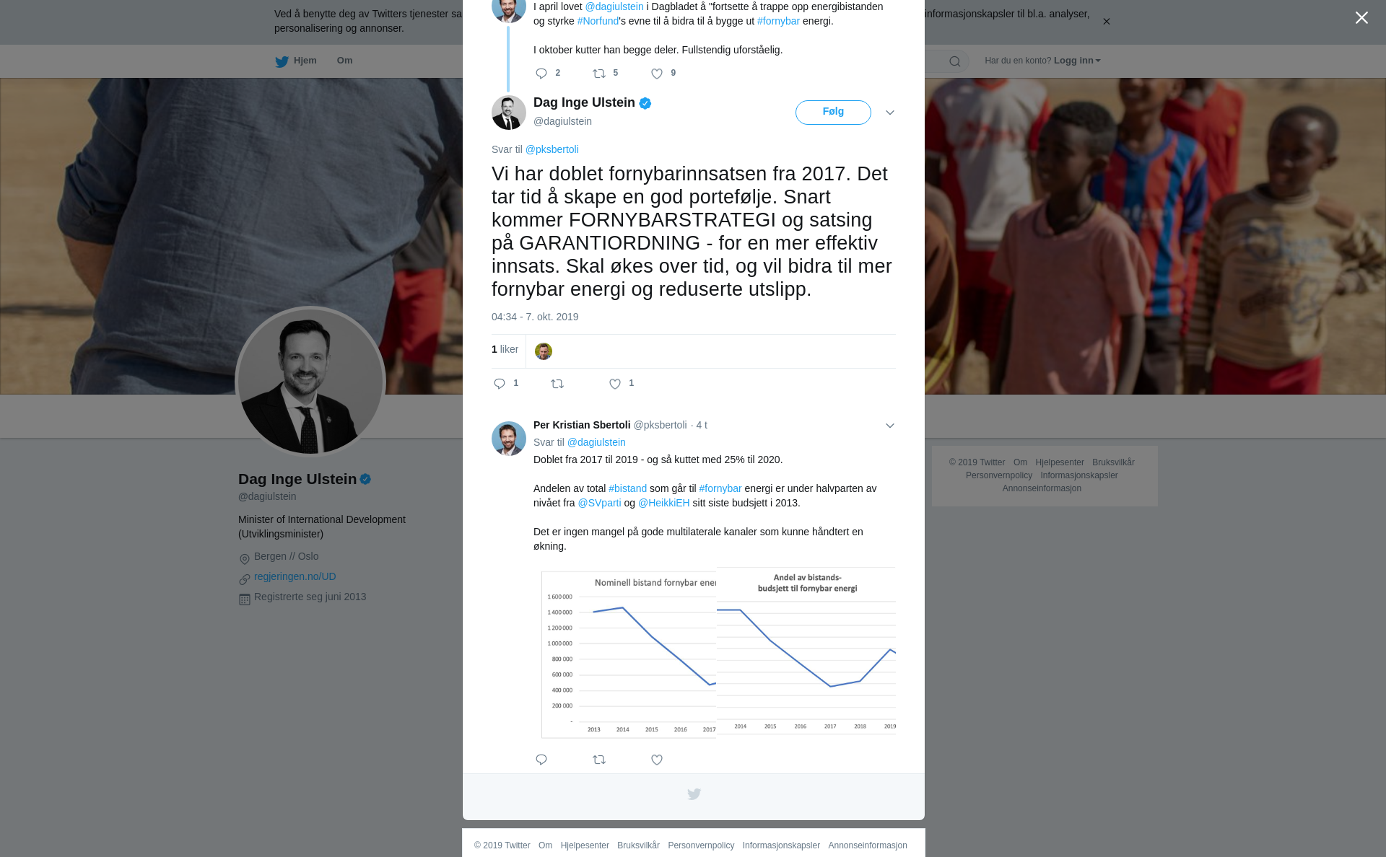Go to the Hjem tab

296,61
